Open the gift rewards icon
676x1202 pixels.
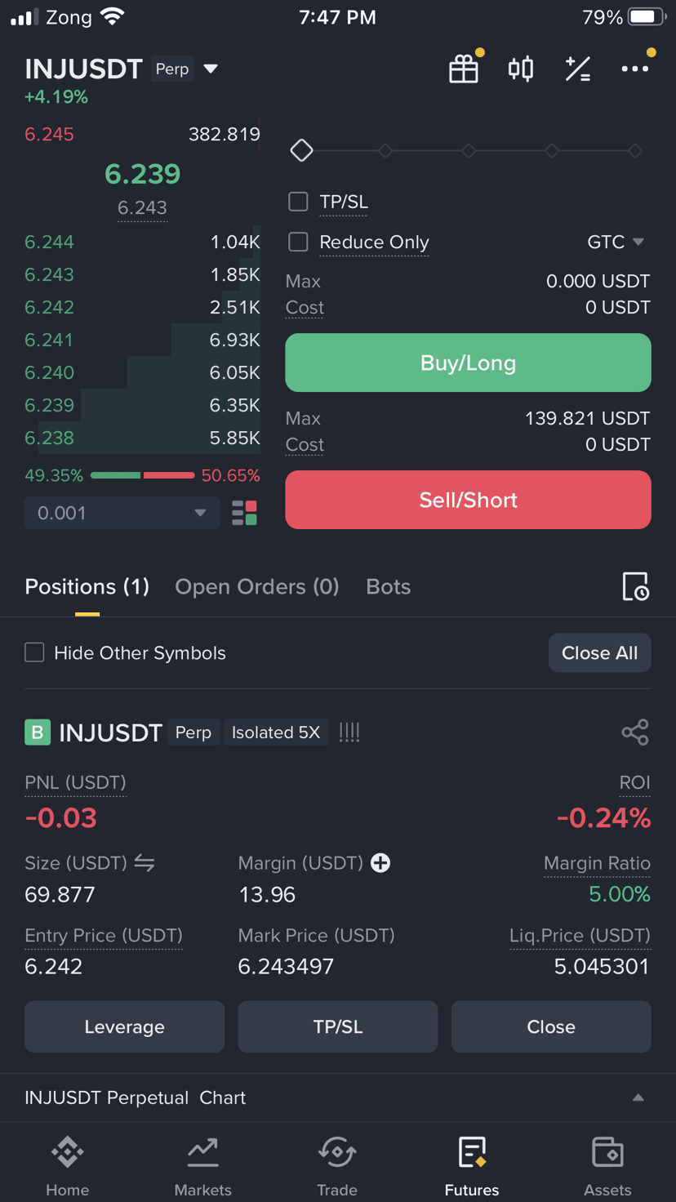tap(464, 69)
